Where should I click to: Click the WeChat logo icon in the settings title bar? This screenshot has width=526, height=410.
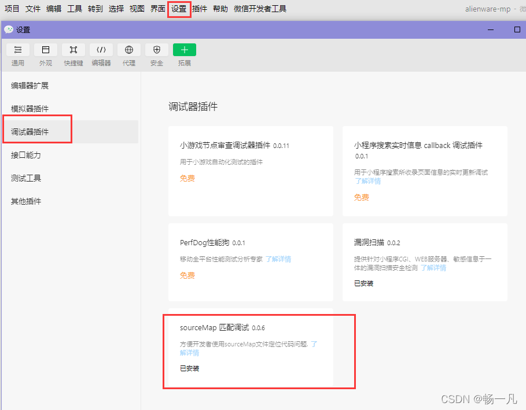click(x=9, y=29)
